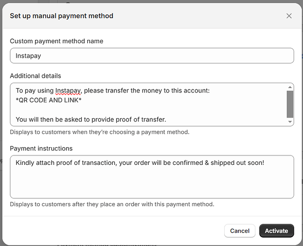This screenshot has width=303, height=246.
Task: Click the "Kindly attach proof of transaction" text
Action: coord(140,162)
